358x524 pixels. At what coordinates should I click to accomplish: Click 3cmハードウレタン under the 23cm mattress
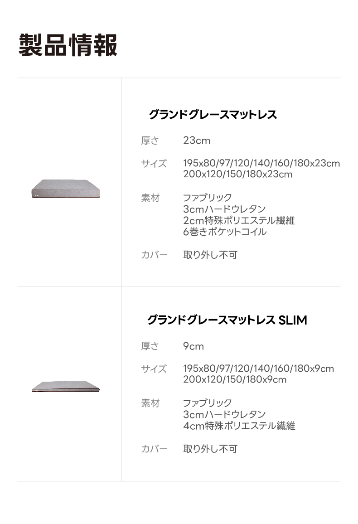point(224,209)
